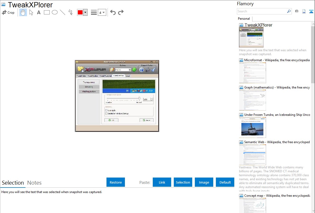
Task: Click the blue collapse-to-top arrow icon
Action: click(x=311, y=11)
